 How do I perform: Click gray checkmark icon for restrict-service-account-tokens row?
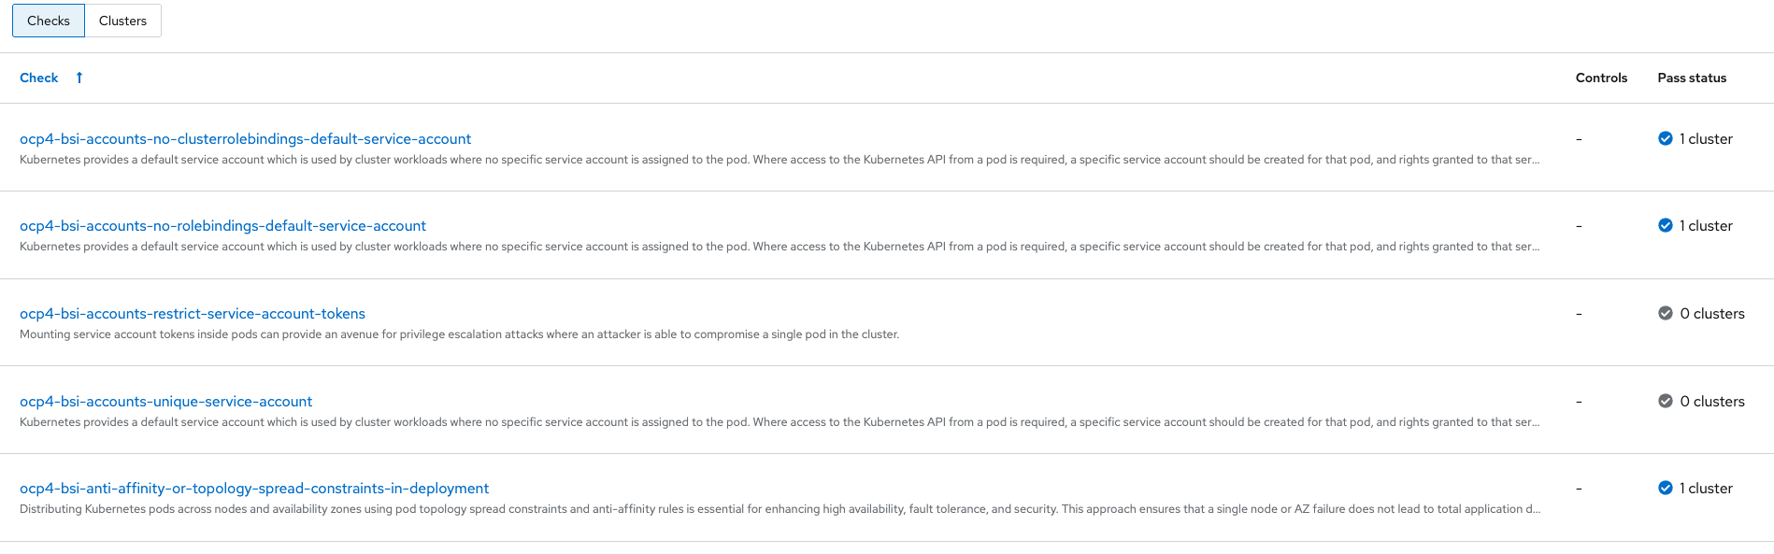1666,314
